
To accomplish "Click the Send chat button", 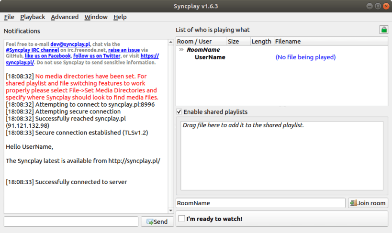I will (x=157, y=222).
